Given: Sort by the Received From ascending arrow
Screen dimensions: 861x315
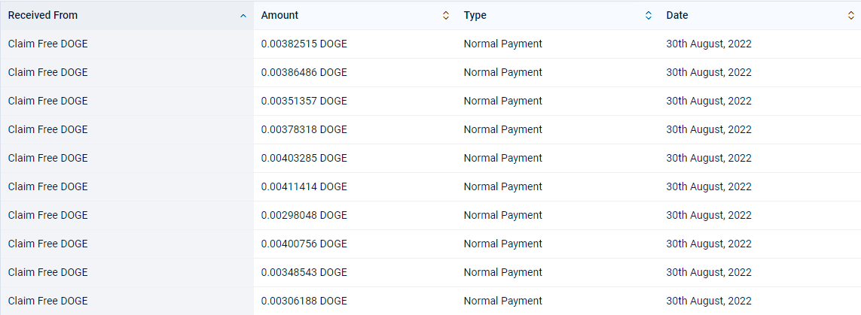Looking at the screenshot, I should pyautogui.click(x=243, y=16).
